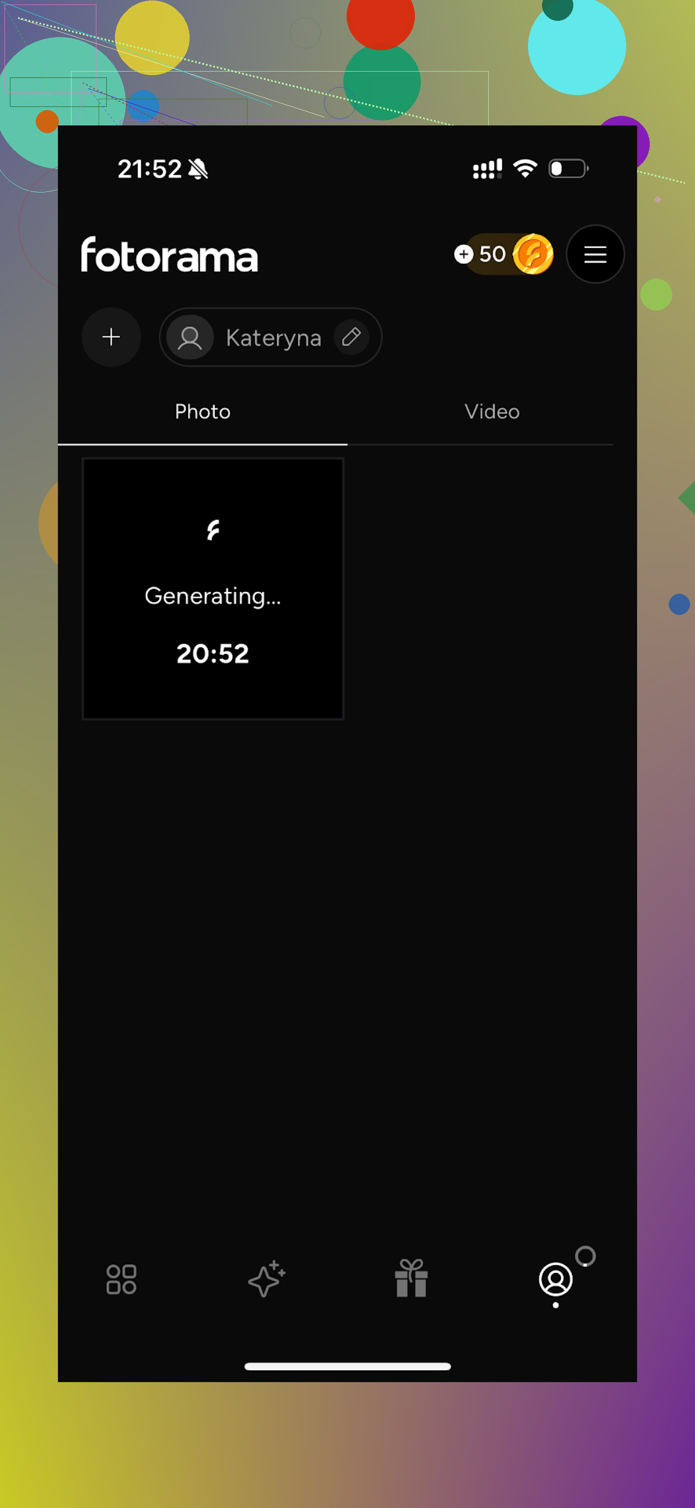Select the profile icon in bottom navigation
The height and width of the screenshot is (1508, 695).
(x=555, y=1279)
